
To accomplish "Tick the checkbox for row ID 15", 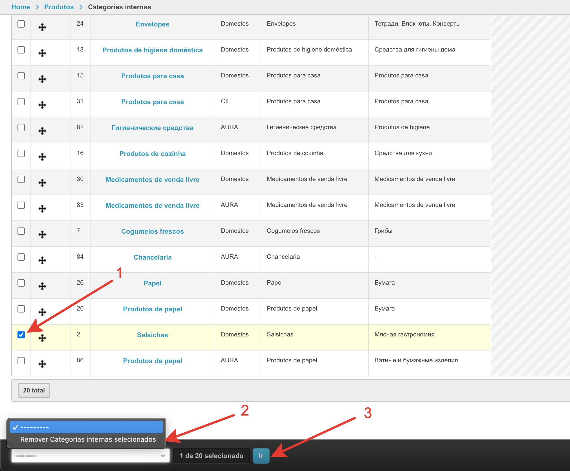I will pos(21,76).
